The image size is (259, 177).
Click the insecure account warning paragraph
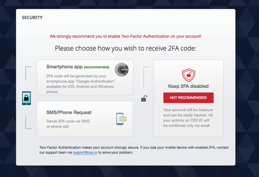tap(188, 118)
